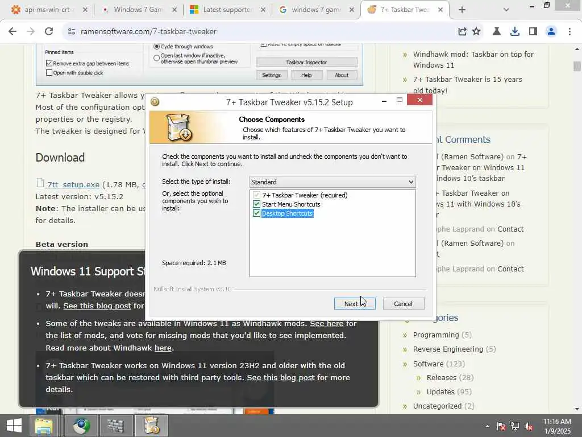Open the Chrome Labs flask icon
Image resolution: width=582 pixels, height=437 pixels.
point(497,32)
